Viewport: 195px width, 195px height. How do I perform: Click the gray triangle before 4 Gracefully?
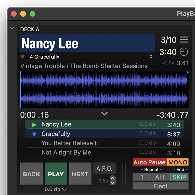tap(22, 57)
